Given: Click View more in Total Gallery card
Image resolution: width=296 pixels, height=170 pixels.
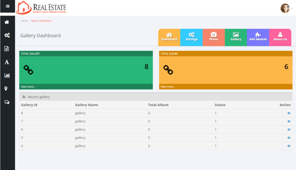Looking at the screenshot, I should [x=28, y=86].
